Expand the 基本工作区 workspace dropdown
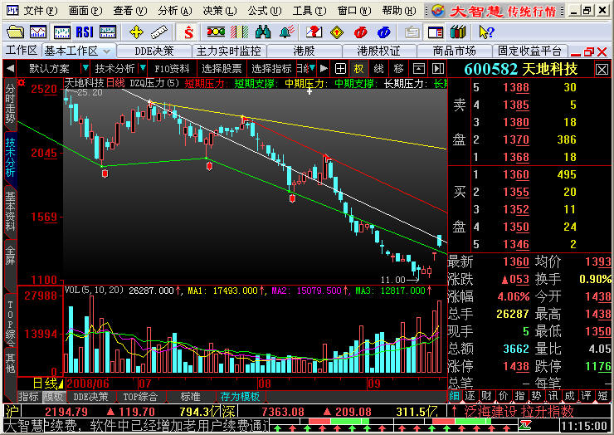Screen dimensions: 614x435 pyautogui.click(x=107, y=51)
